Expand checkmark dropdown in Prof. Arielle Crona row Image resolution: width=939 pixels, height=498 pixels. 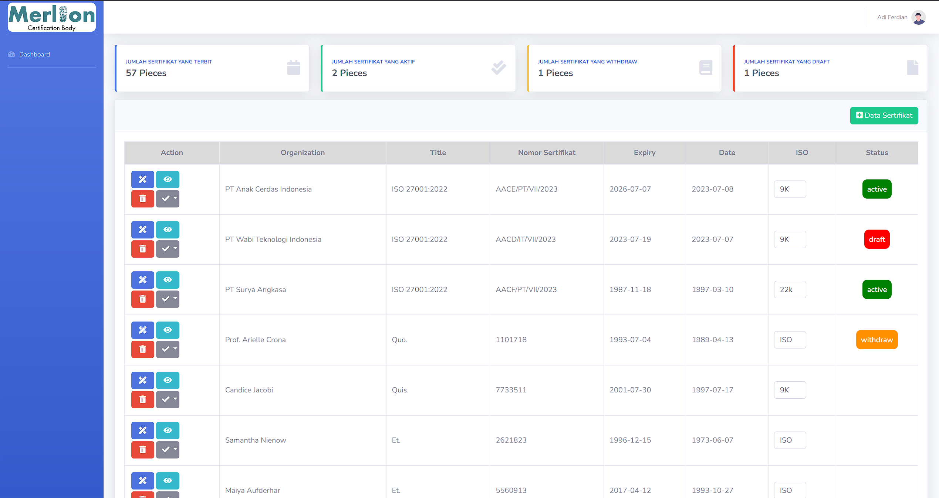tap(168, 349)
